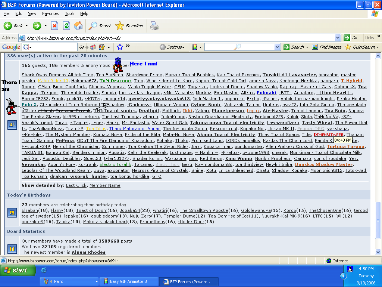382x287 pixels.
Task: Open the second toolbar search field dropdown
Action: click(277, 47)
